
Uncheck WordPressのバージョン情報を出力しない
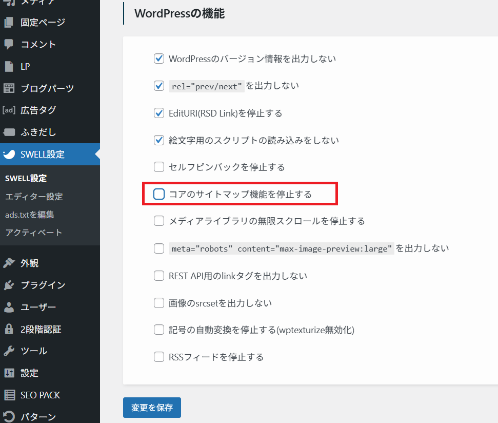159,59
